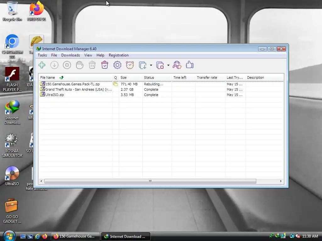Click the scrollbar left arrow in IDM
Screen dimensions: 322x241
(41, 181)
